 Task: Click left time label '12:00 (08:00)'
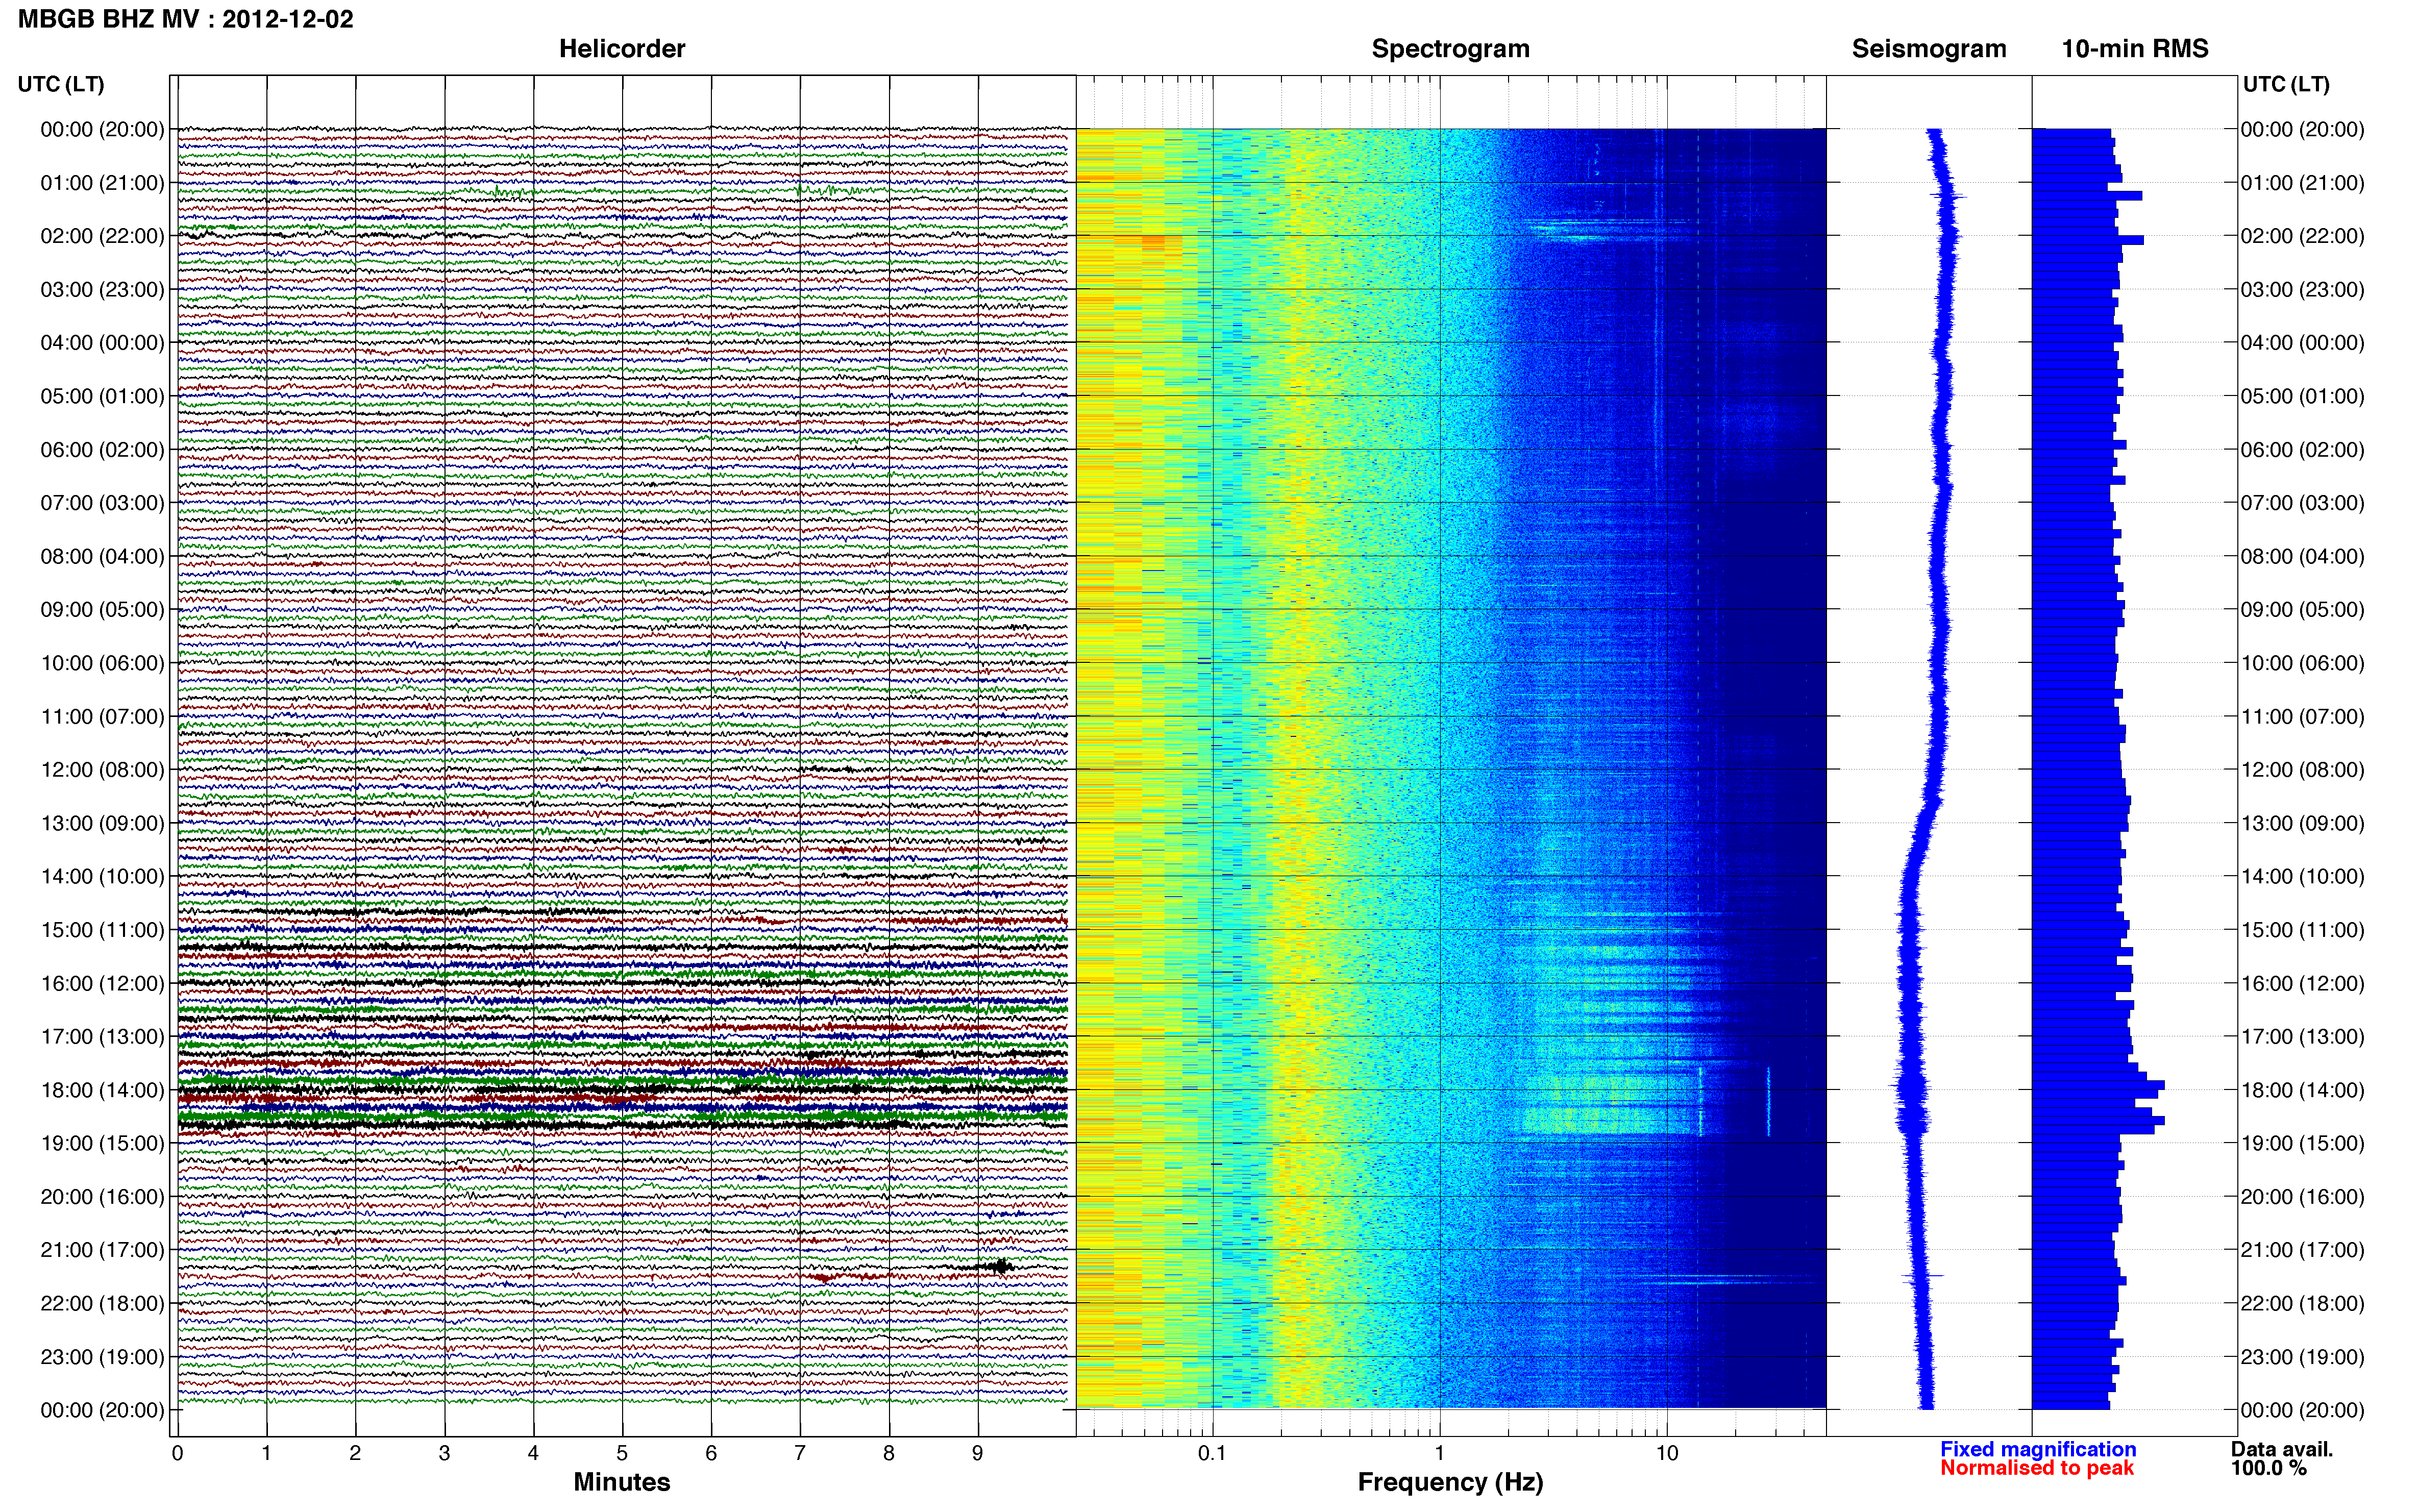tap(102, 770)
